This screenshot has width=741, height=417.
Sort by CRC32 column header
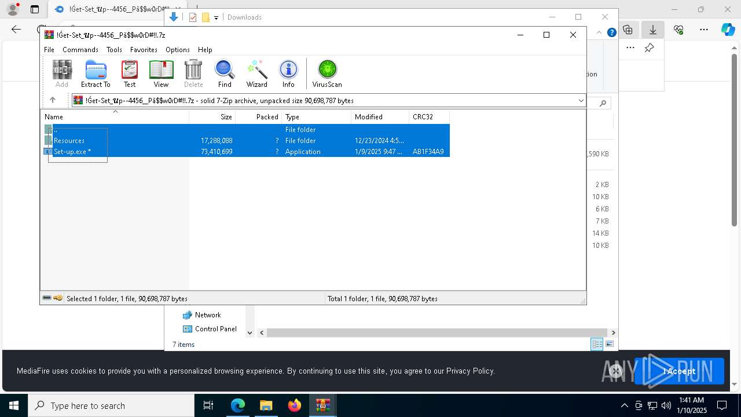pos(429,117)
